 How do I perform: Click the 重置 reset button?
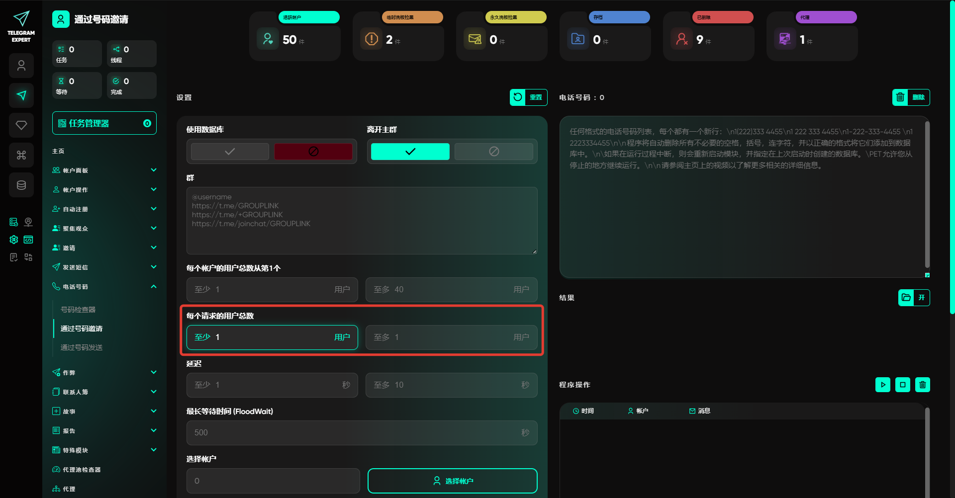528,97
